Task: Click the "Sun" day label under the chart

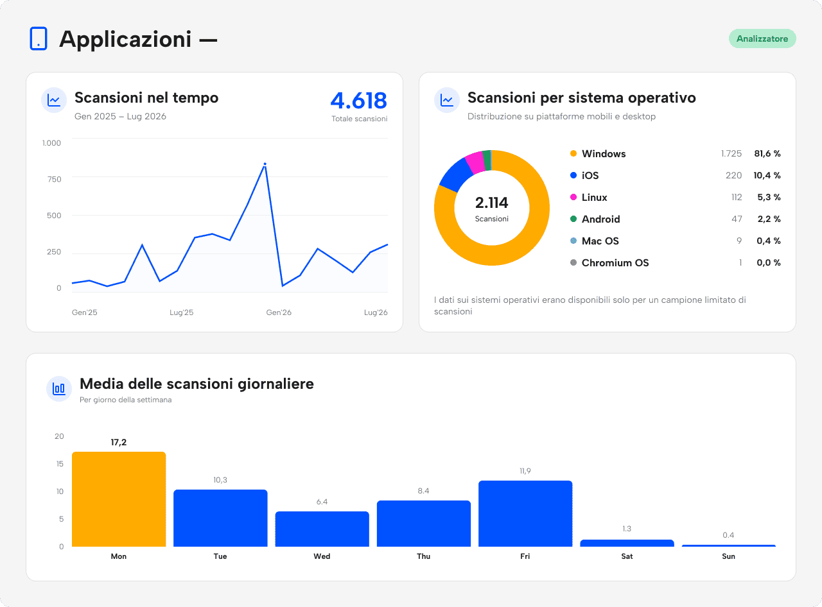Action: tap(728, 556)
